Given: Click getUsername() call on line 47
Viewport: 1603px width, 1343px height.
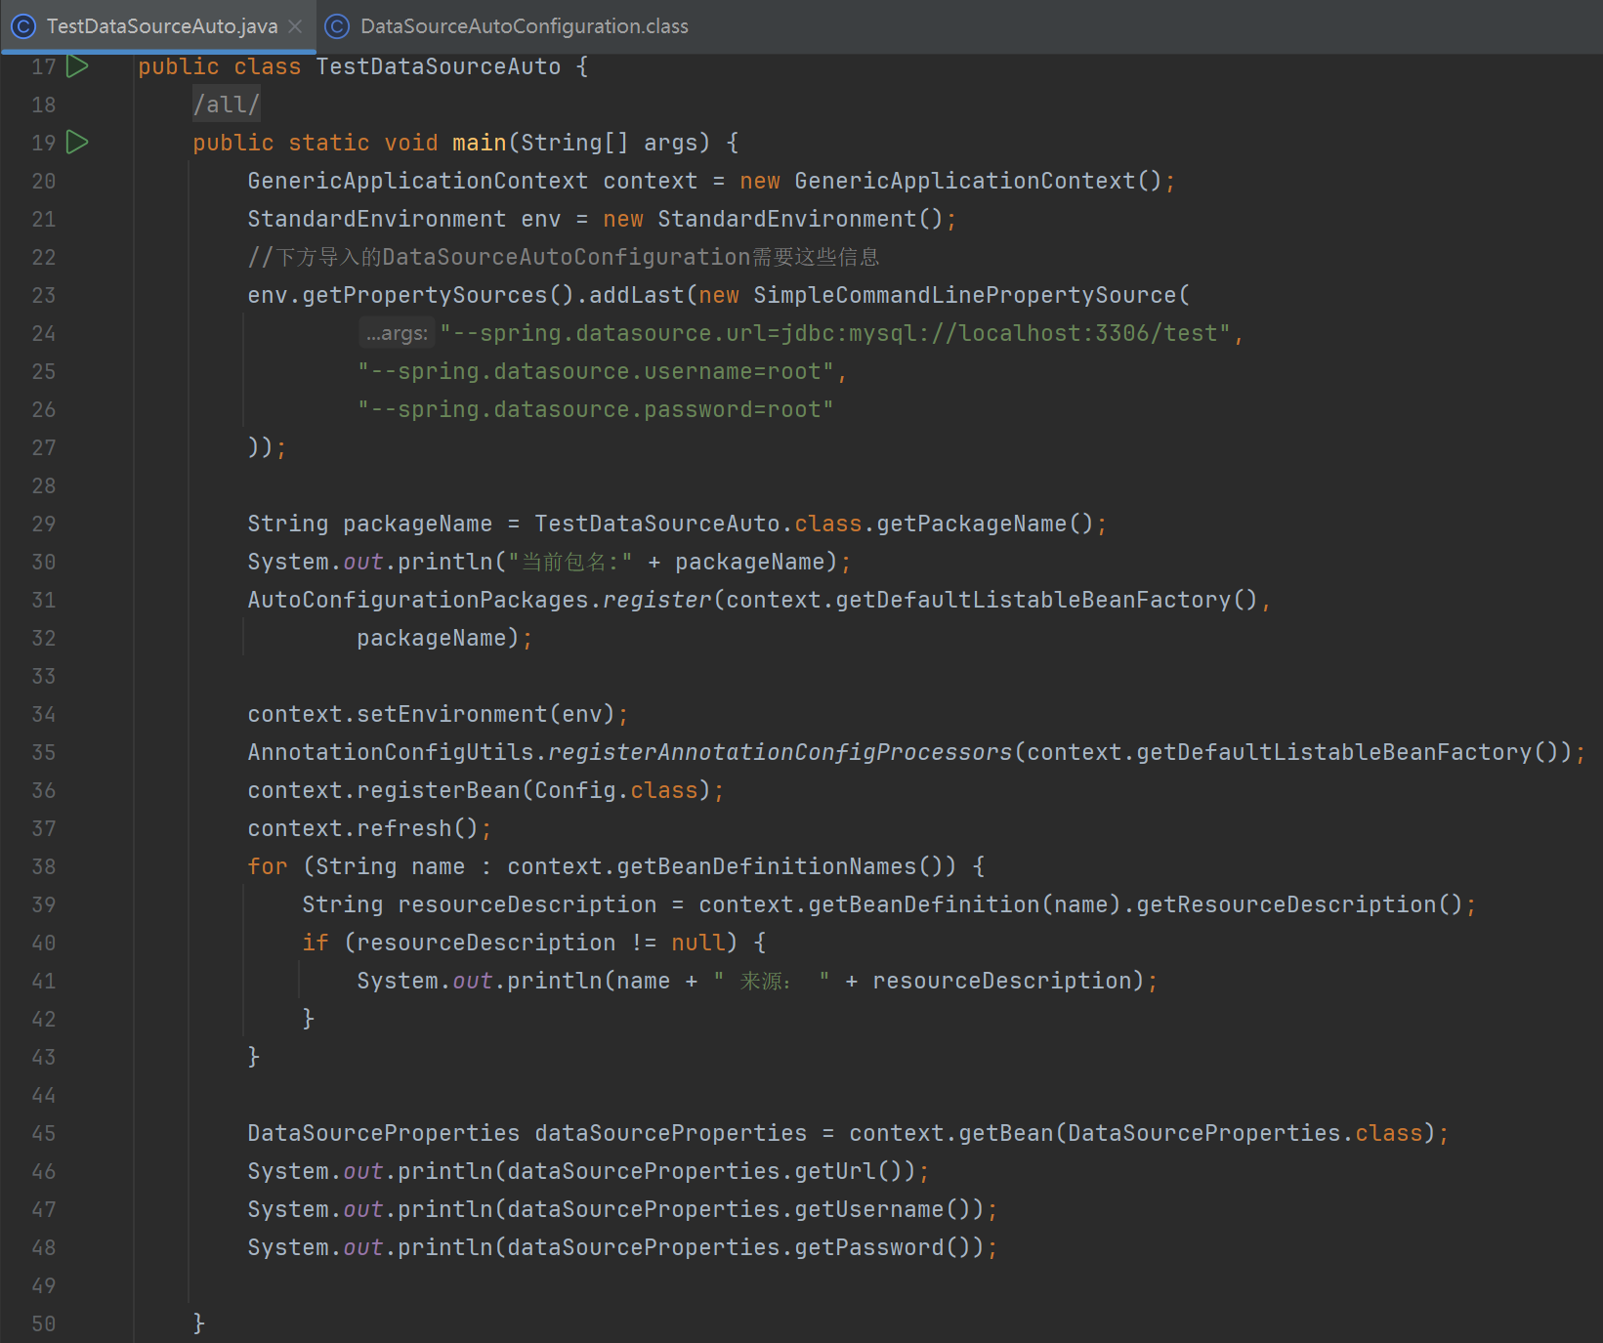Looking at the screenshot, I should click(x=883, y=1210).
